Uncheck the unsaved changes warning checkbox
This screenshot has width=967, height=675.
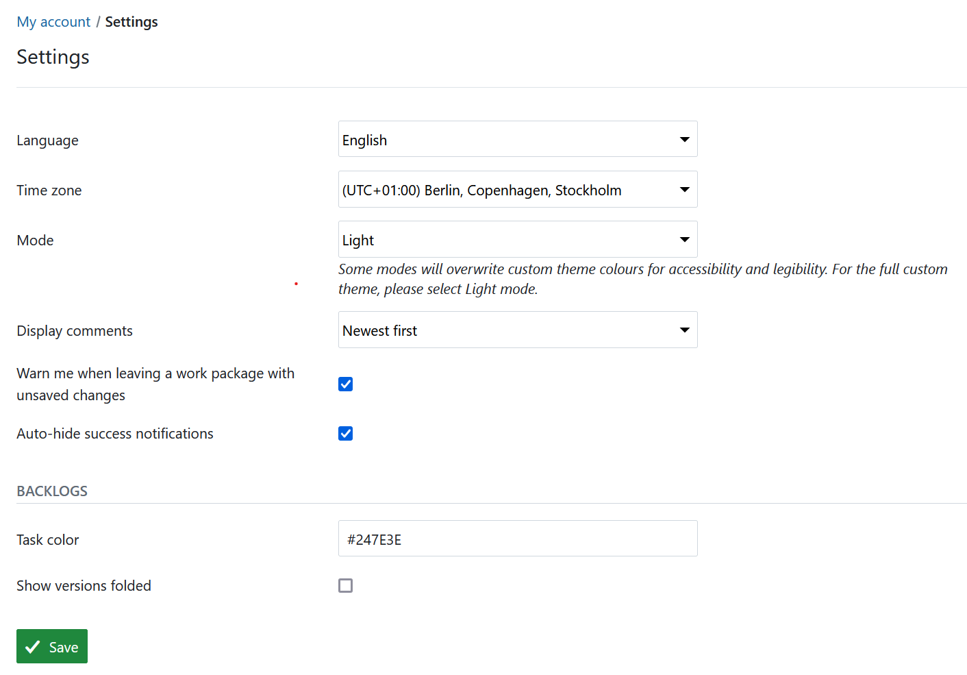tap(345, 384)
